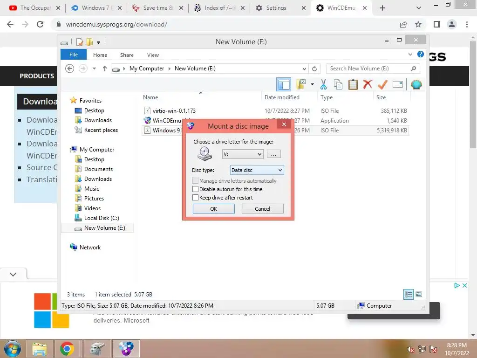Viewport: 477px width, 358px height.
Task: Open Explorer help question mark
Action: pyautogui.click(x=421, y=55)
